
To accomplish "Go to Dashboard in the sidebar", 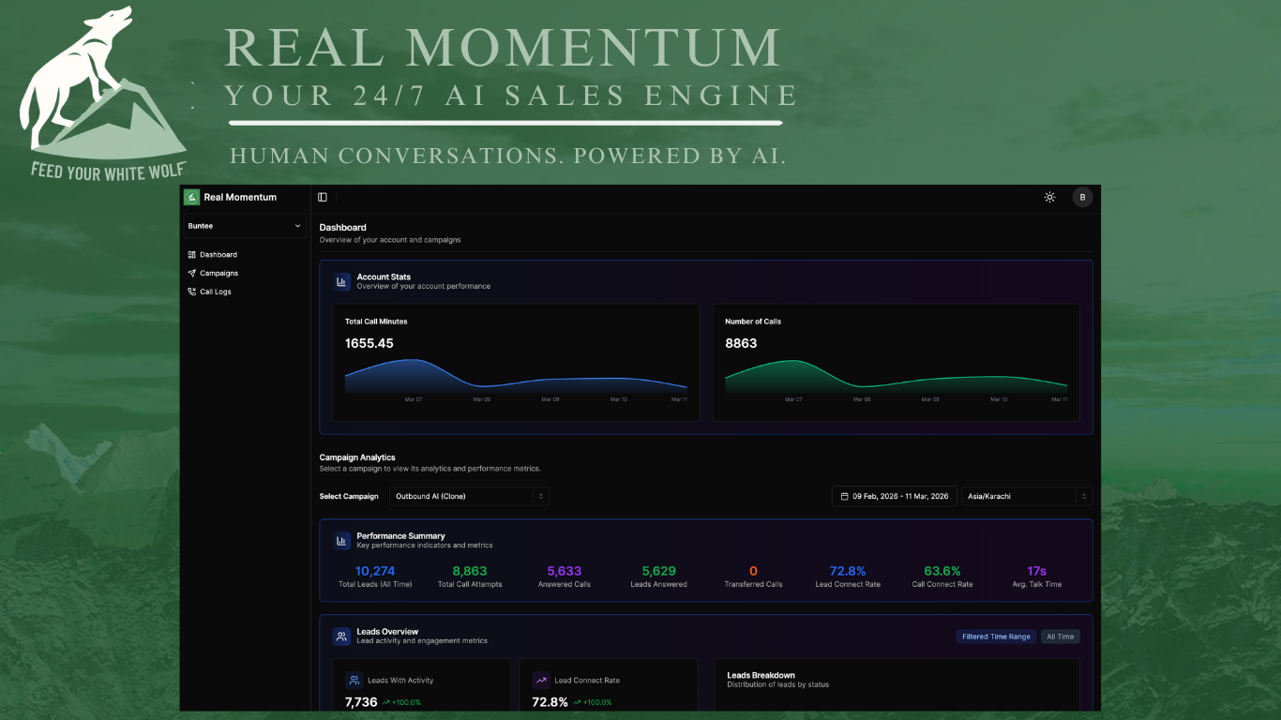I will tap(213, 255).
